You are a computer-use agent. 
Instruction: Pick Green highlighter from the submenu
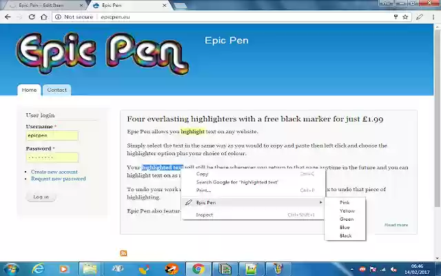(x=345, y=219)
